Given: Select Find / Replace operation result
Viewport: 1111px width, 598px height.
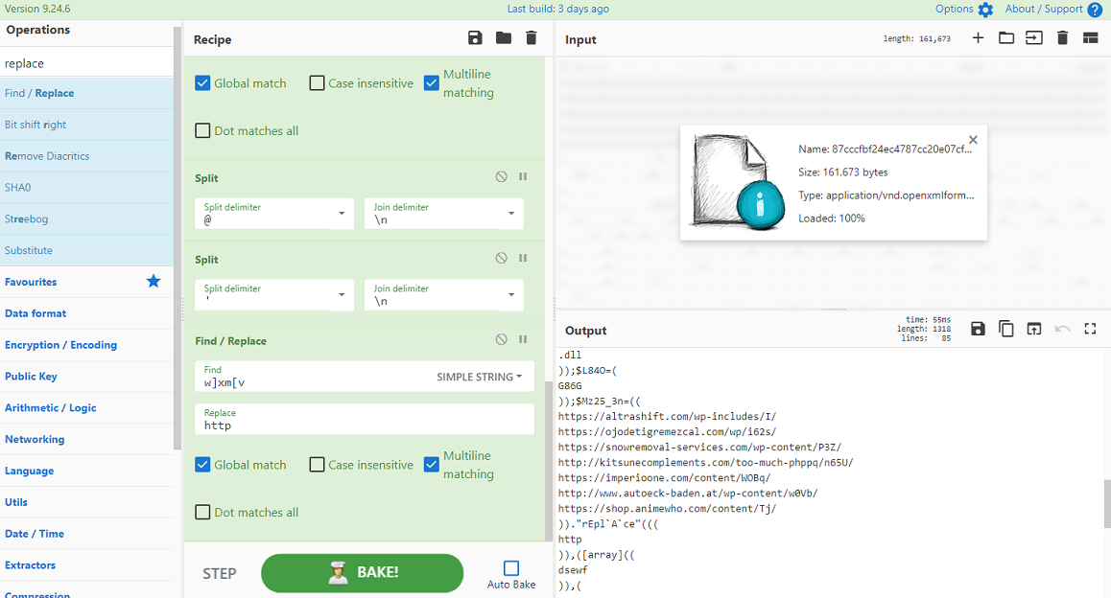Looking at the screenshot, I should click(86, 93).
